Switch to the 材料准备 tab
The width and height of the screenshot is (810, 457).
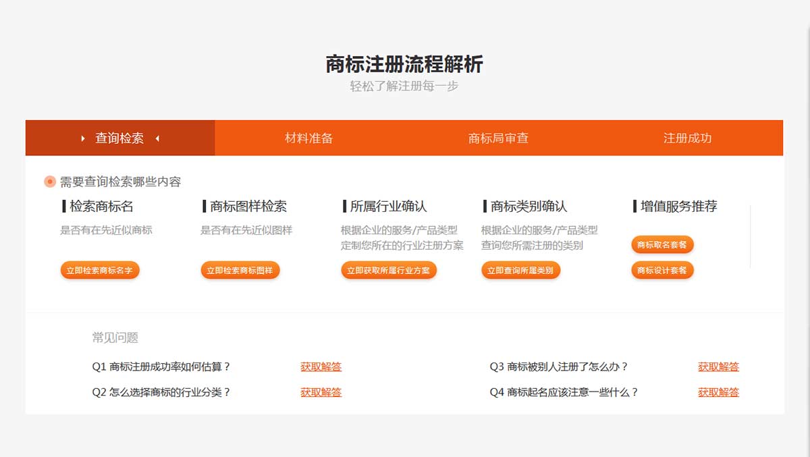pyautogui.click(x=309, y=138)
